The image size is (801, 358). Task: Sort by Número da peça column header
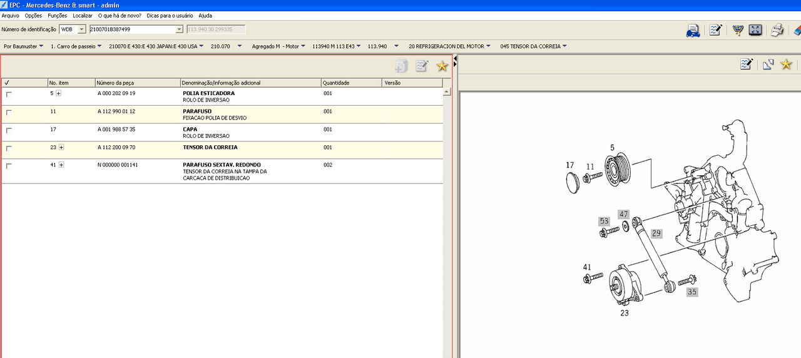point(138,83)
